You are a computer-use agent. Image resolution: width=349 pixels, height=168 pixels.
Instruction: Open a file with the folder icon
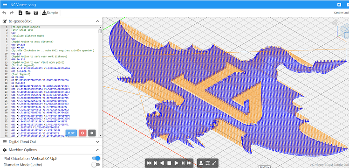coord(28,13)
